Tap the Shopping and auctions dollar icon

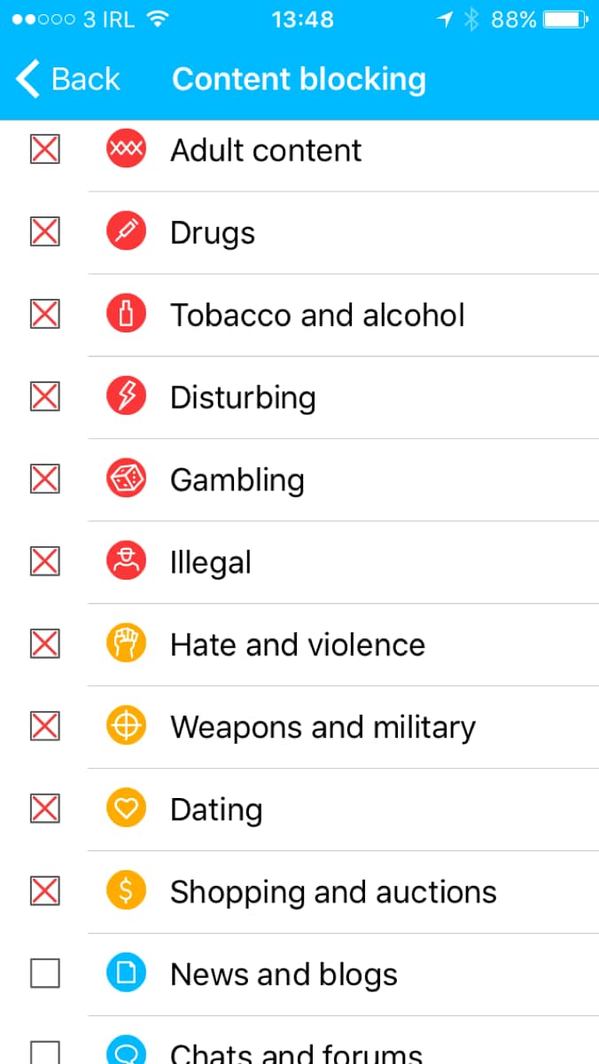[x=126, y=892]
